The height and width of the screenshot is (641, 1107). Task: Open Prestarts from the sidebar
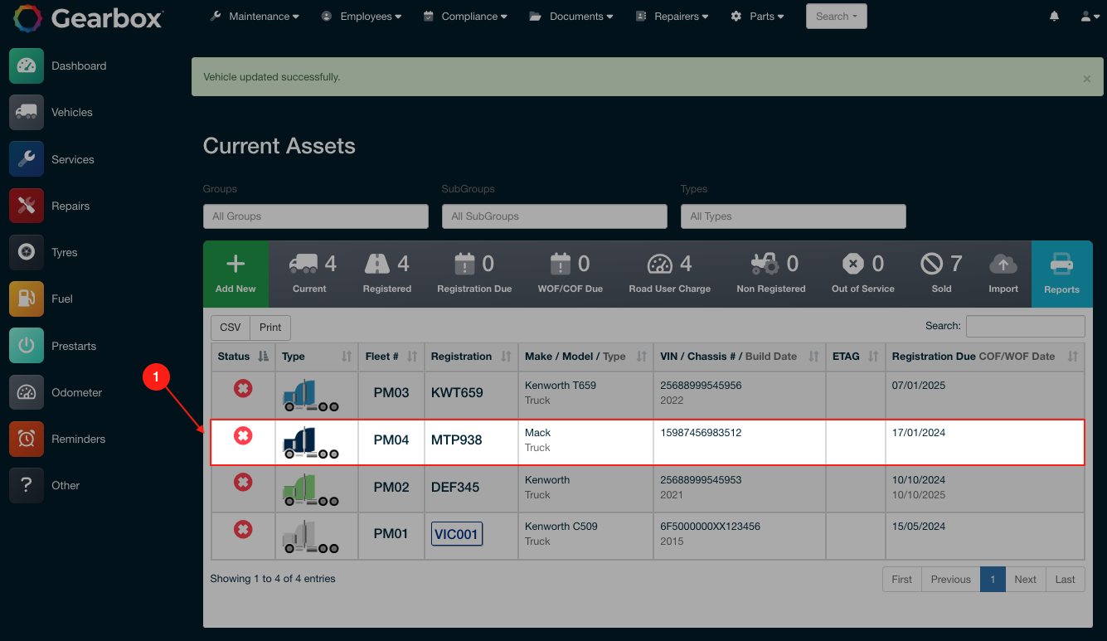coord(27,346)
